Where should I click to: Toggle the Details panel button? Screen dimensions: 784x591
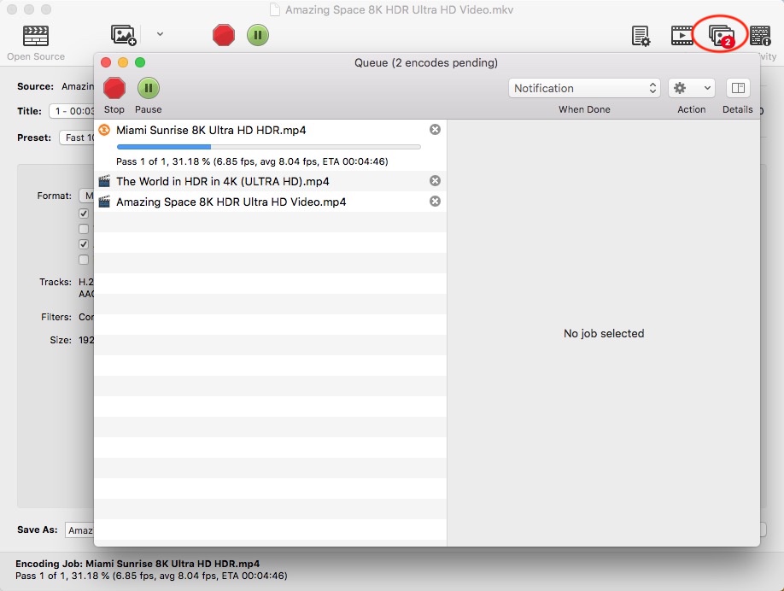click(x=737, y=88)
